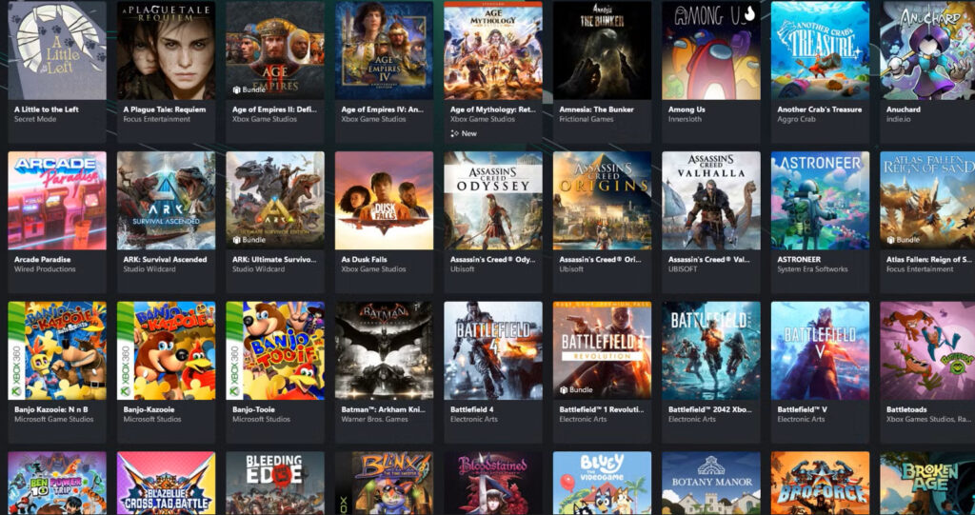Click Bundle badge on Battlefield 1 Revolution
Screen dimensions: 975x515
click(x=576, y=390)
